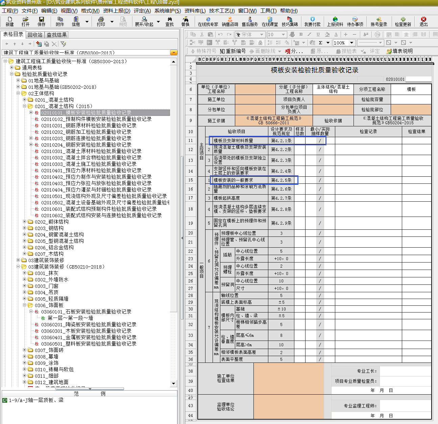Collapse the 02主体结构 tree node
438x424 pixels.
(x=19, y=93)
